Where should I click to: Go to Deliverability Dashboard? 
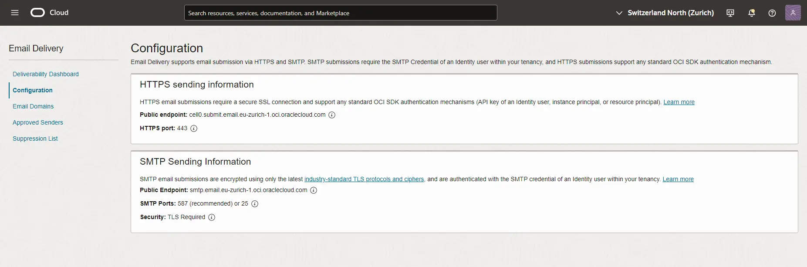tap(46, 74)
